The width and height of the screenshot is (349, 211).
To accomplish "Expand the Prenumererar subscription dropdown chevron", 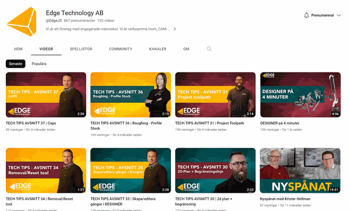I will [x=339, y=15].
